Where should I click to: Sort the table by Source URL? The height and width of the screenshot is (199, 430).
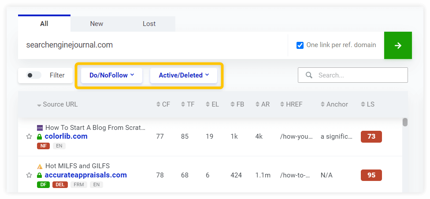coord(57,104)
